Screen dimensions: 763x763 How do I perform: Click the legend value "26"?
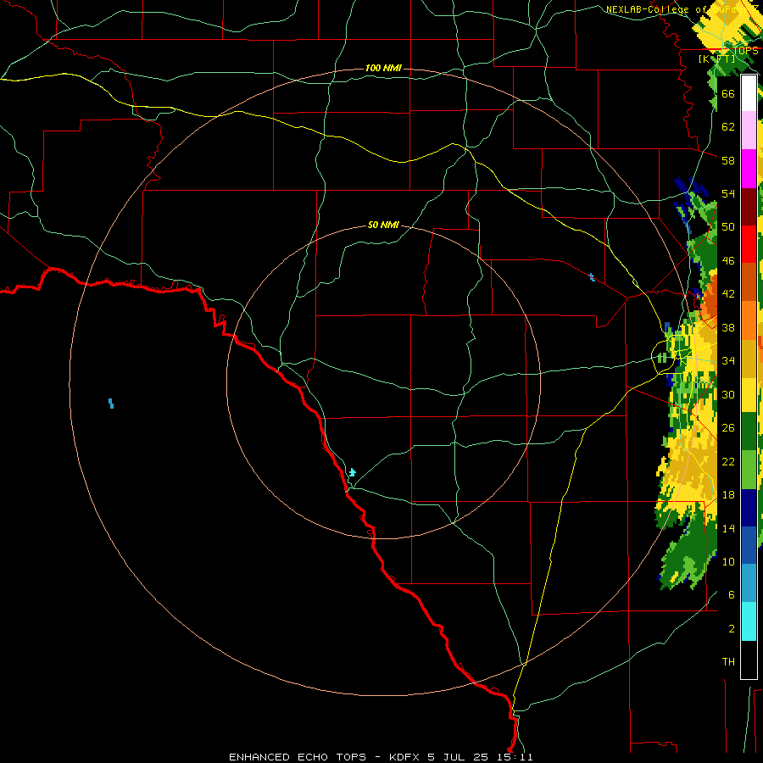point(728,428)
